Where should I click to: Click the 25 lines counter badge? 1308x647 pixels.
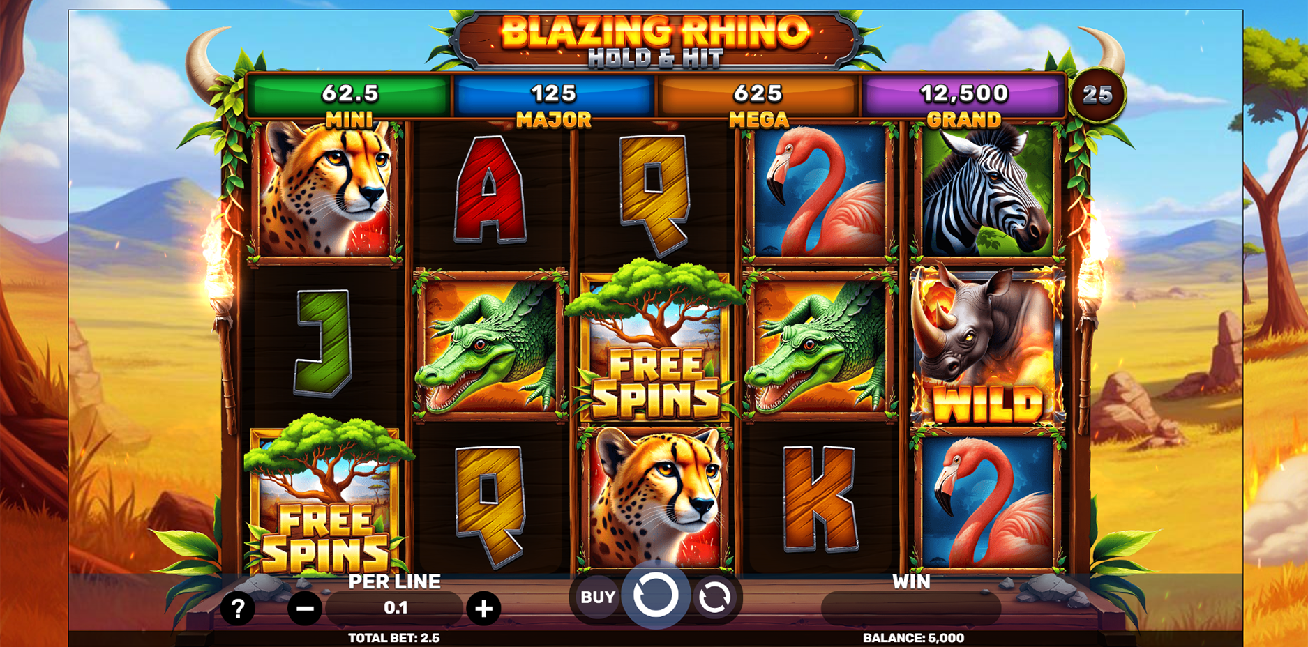tap(1097, 94)
